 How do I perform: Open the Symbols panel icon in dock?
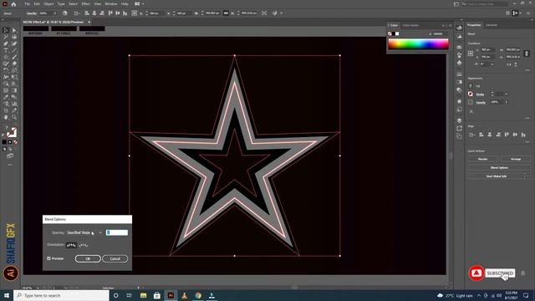pos(459,63)
